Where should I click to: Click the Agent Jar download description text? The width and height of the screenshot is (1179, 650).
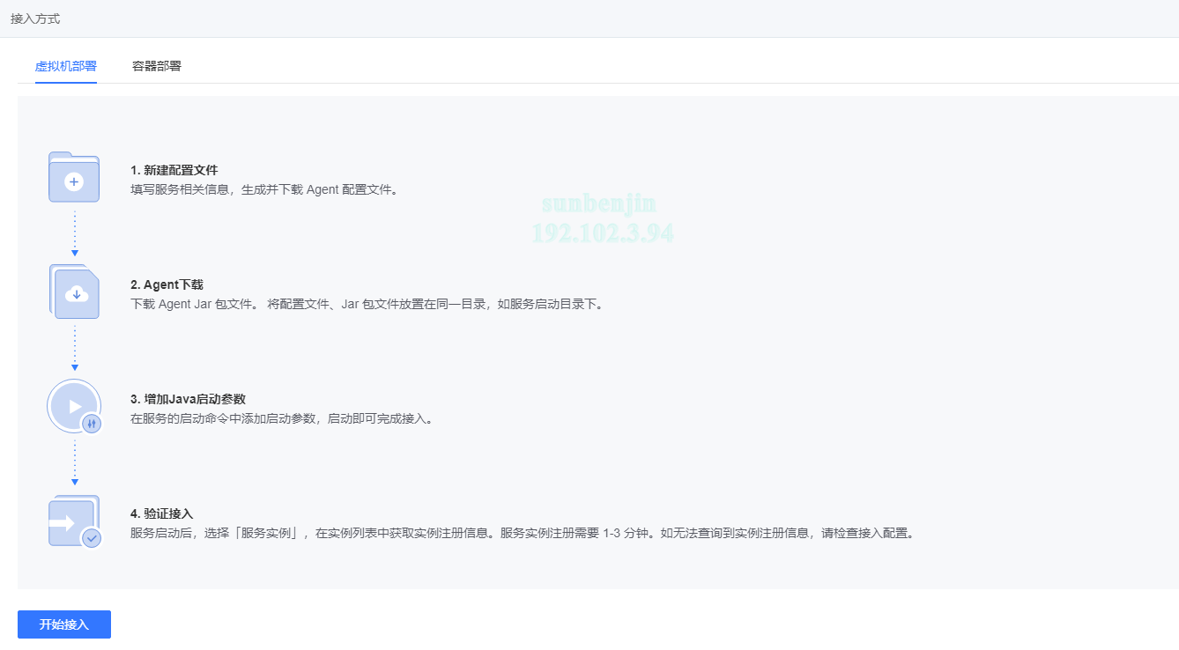(367, 304)
